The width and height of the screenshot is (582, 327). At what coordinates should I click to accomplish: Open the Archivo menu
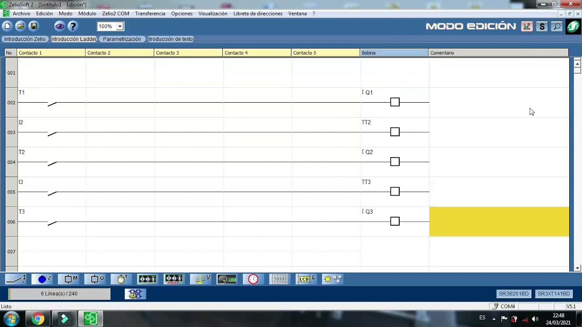tap(21, 14)
